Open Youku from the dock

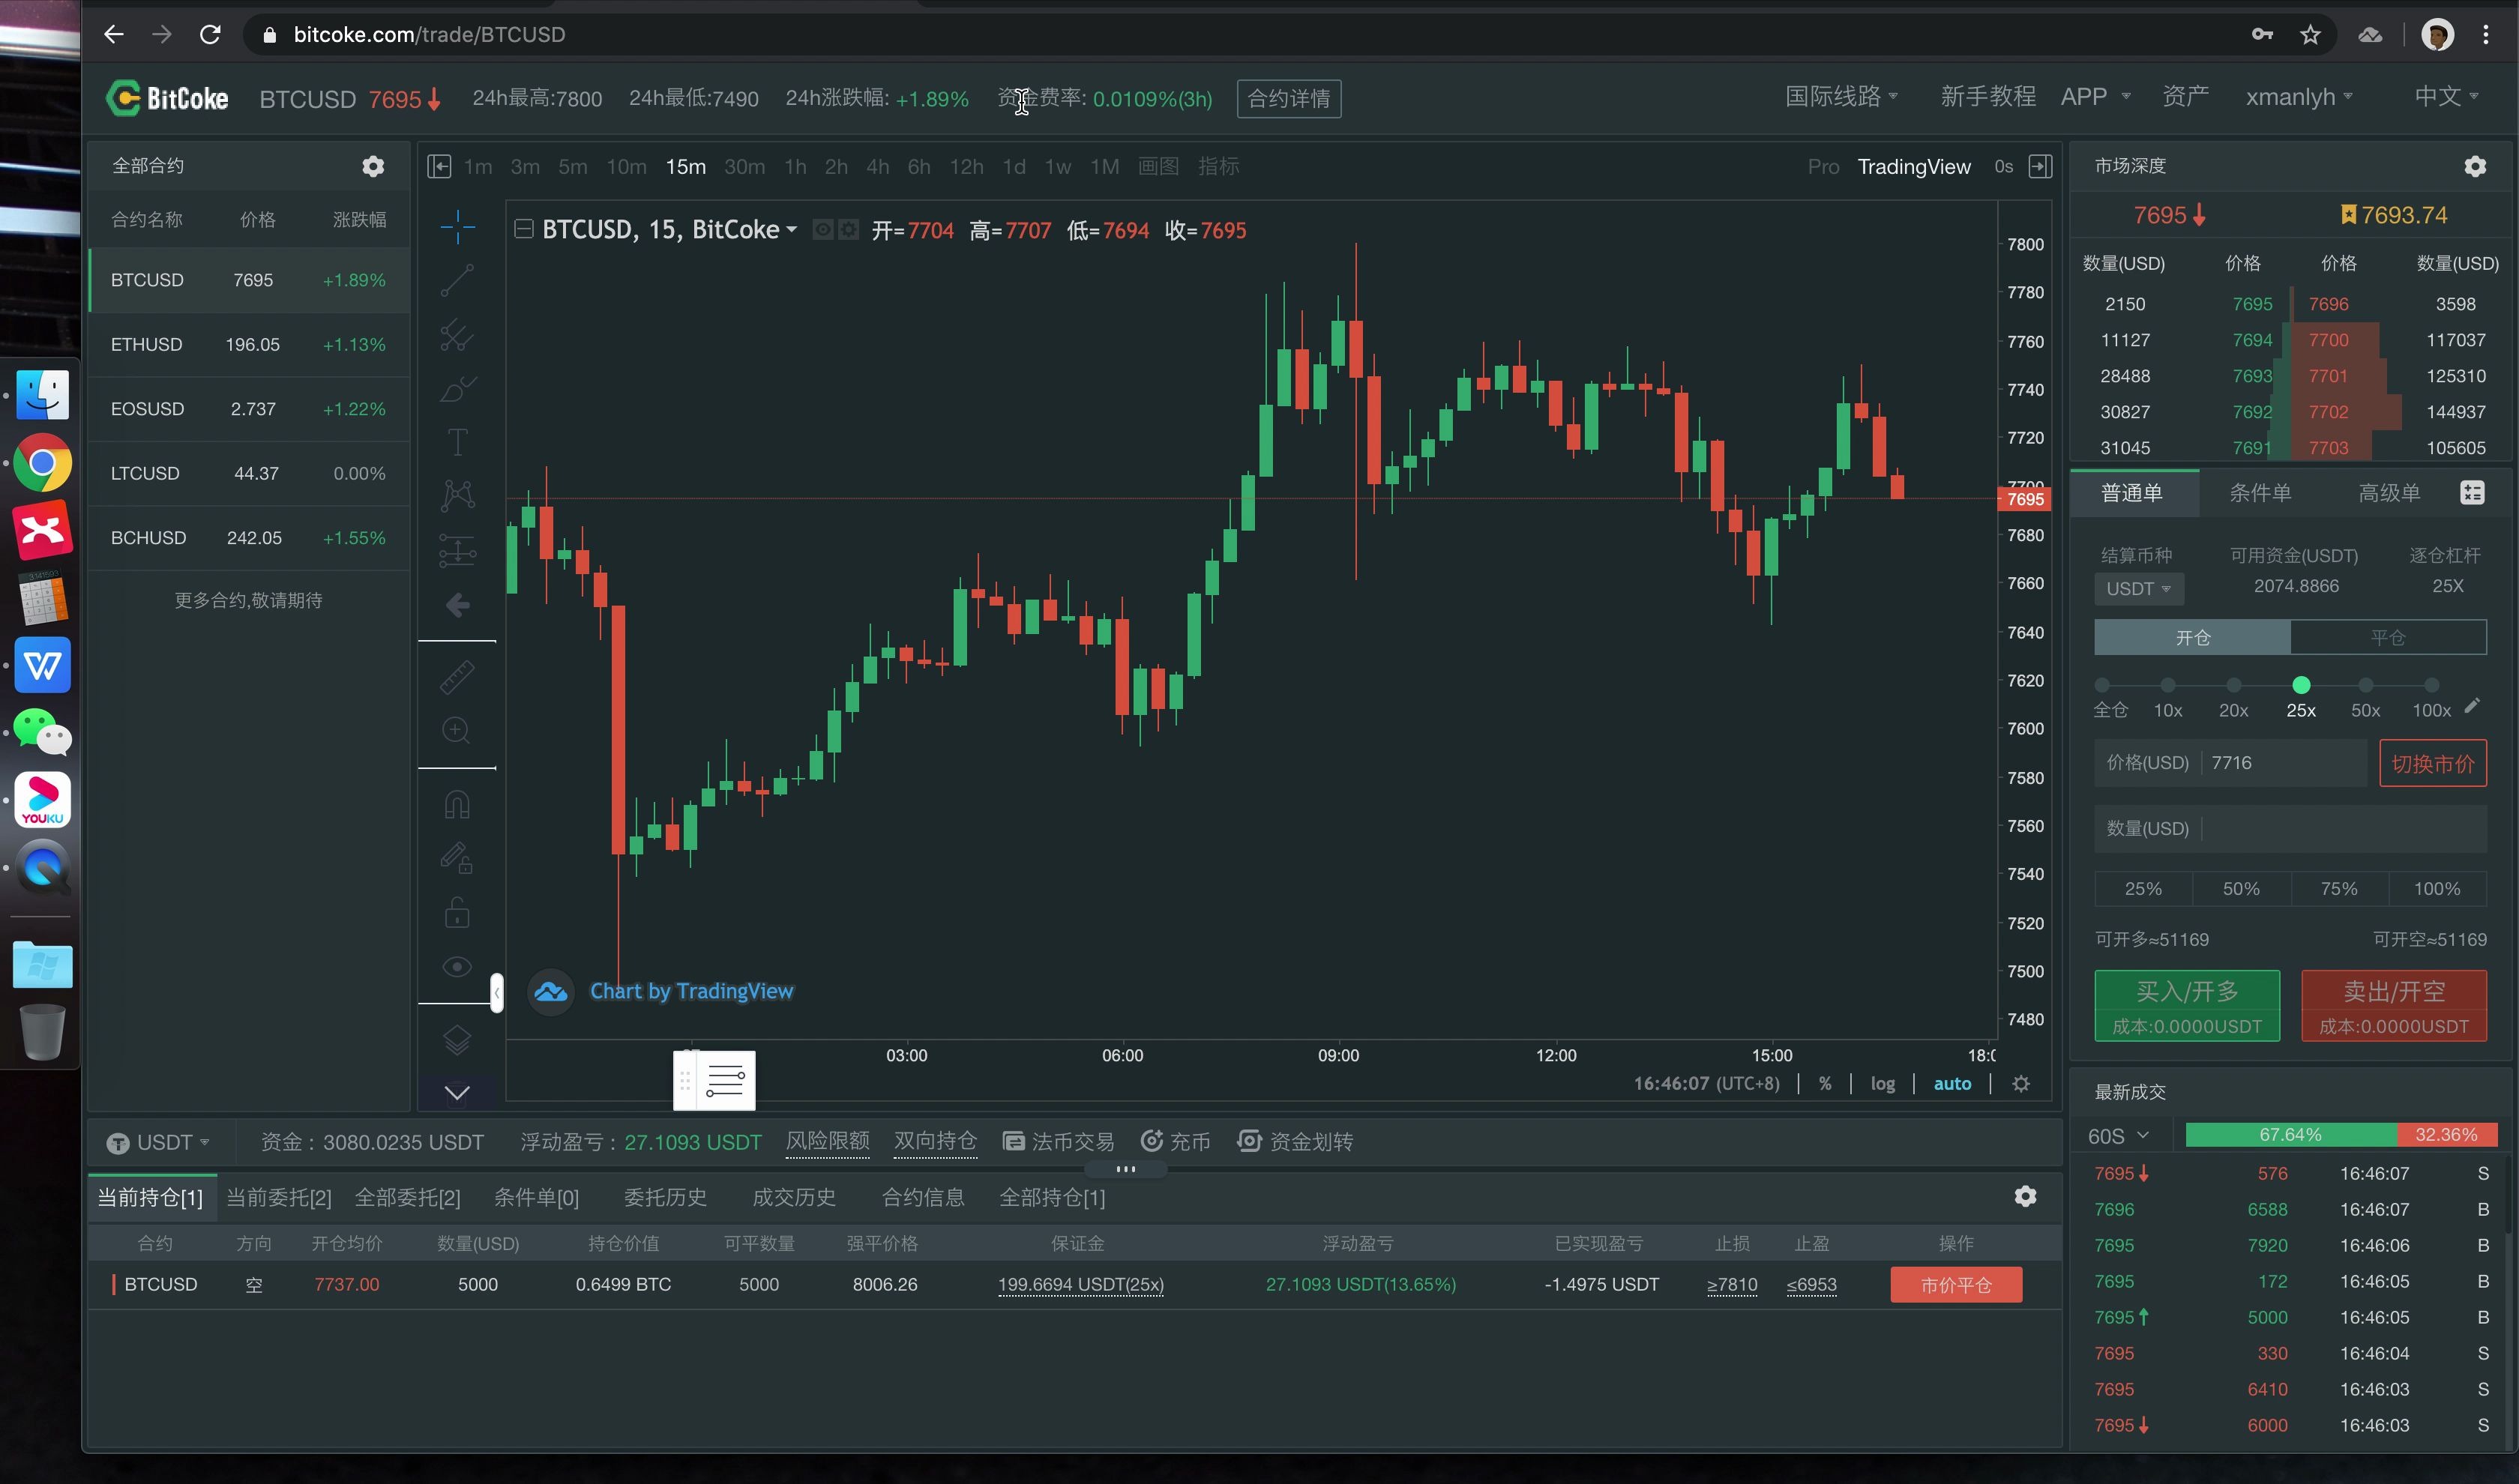pos(42,799)
